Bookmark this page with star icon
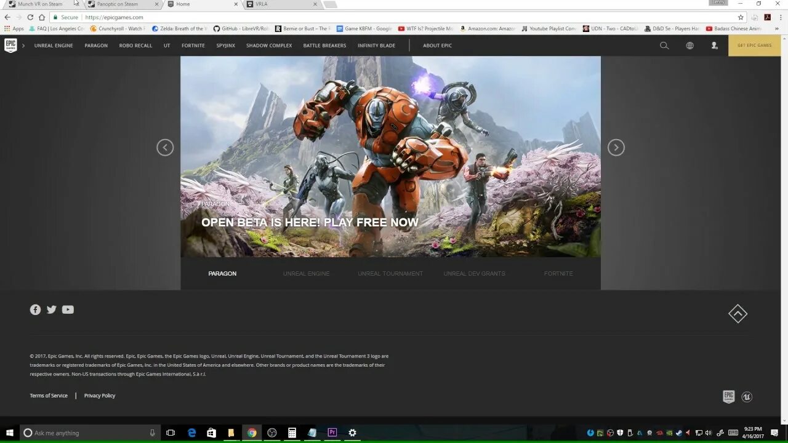 point(741,17)
